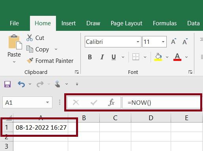Expand fill color options arrow
203x151 pixels.
[x=167, y=57]
